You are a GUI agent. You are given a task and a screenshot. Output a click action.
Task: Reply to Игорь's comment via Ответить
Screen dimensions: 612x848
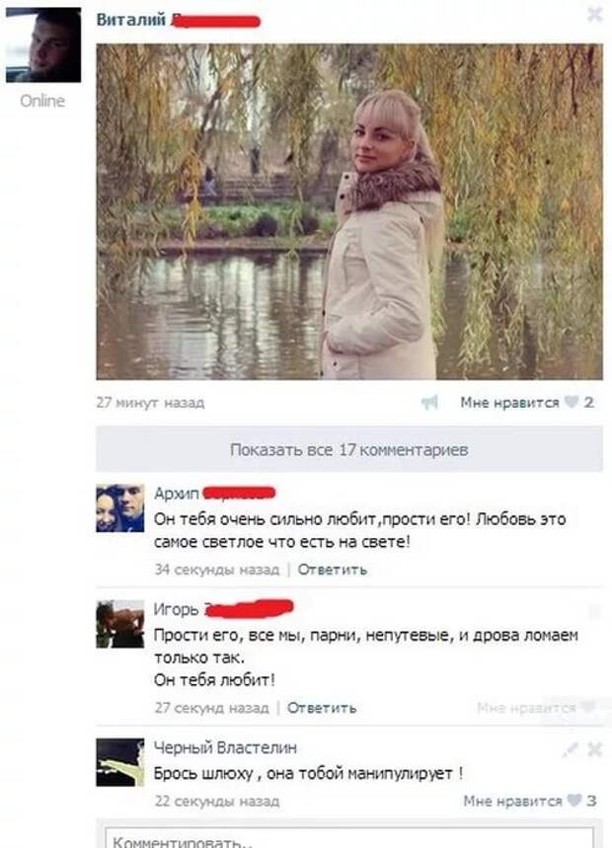click(322, 708)
